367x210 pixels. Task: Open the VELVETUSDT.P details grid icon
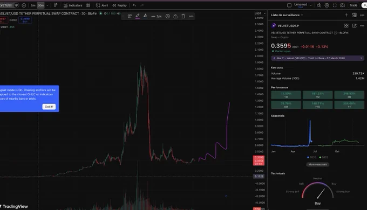click(346, 26)
